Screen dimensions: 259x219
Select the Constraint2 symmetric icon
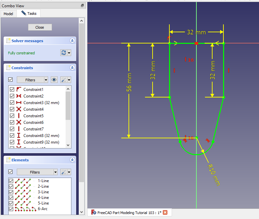(19, 96)
